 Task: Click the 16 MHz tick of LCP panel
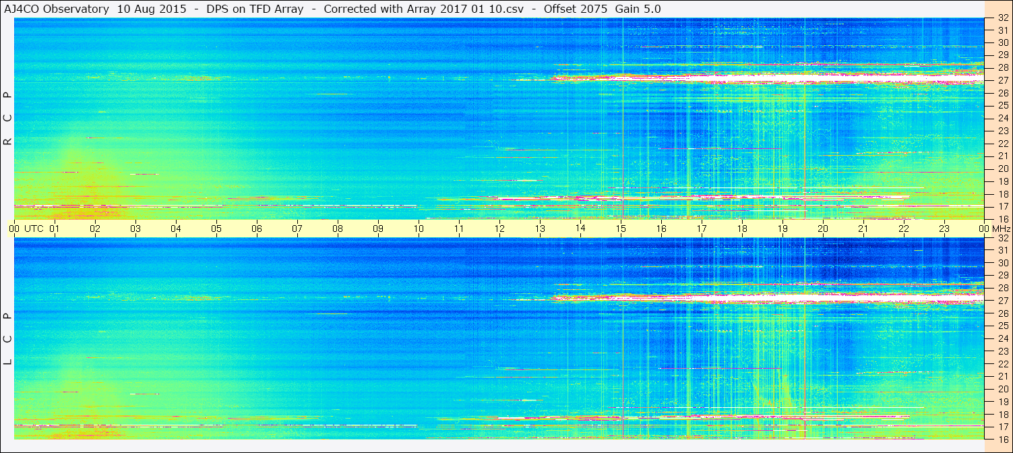tap(1002, 439)
